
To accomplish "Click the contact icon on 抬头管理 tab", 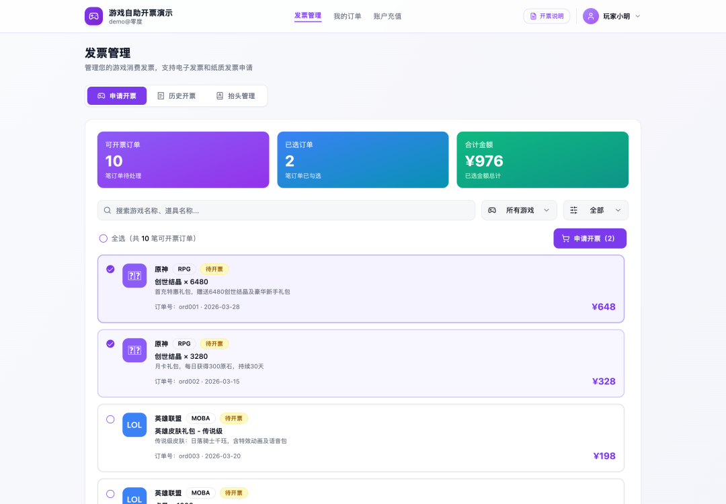I will 220,96.
